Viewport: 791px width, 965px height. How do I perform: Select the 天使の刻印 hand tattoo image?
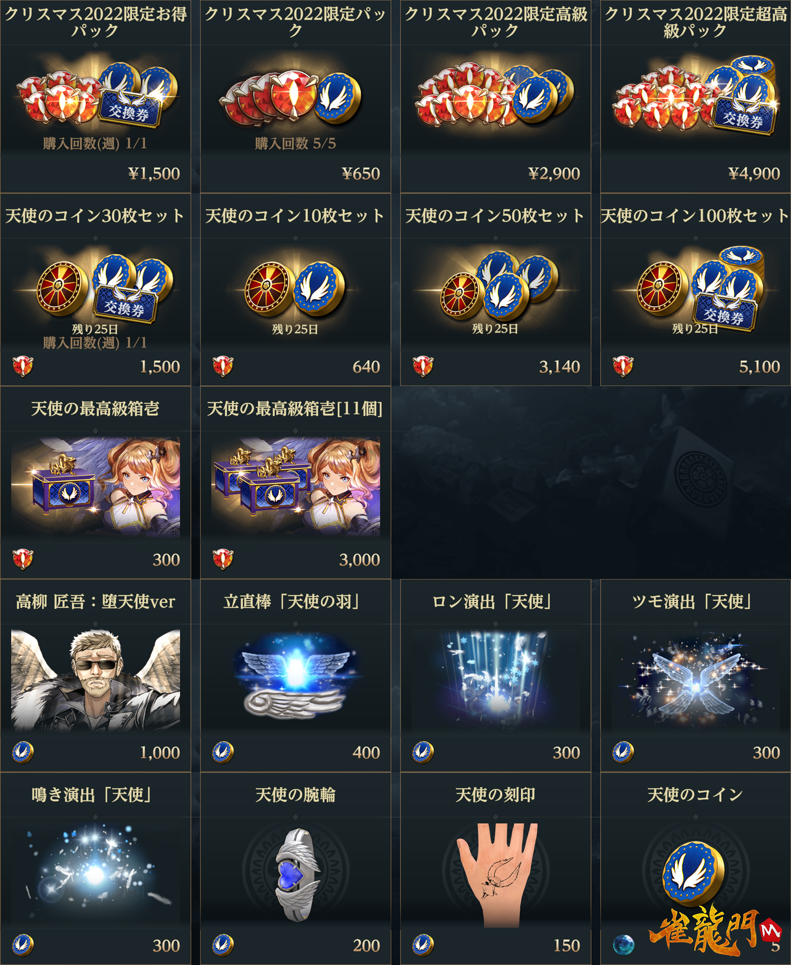click(497, 875)
